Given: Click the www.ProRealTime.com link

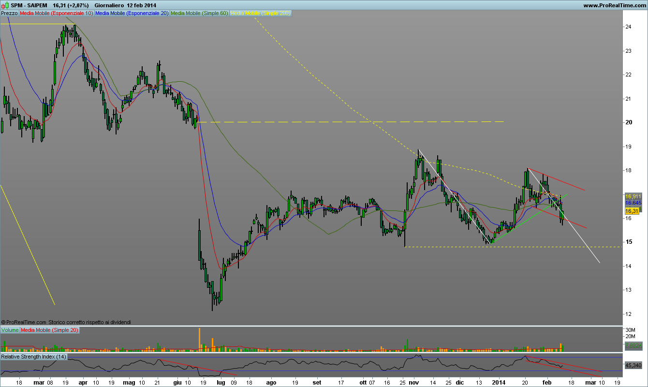Looking at the screenshot, I should click(x=614, y=5).
